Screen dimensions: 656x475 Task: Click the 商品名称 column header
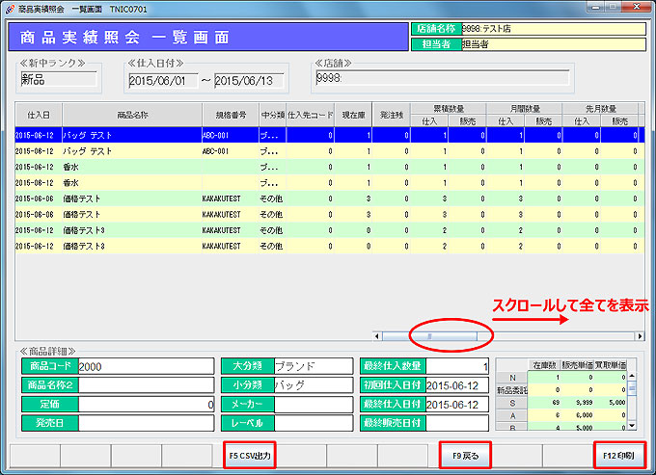(x=131, y=116)
